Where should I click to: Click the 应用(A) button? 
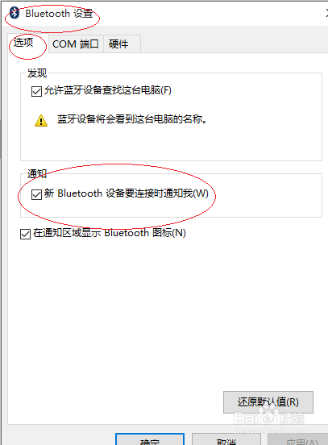(298, 439)
